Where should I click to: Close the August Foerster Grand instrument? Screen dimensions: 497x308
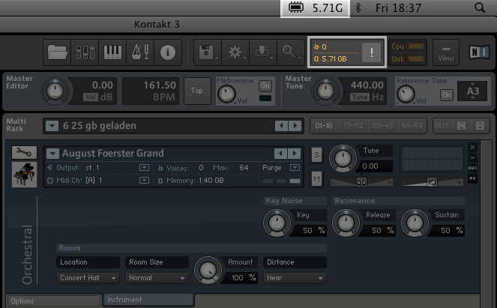tap(472, 148)
